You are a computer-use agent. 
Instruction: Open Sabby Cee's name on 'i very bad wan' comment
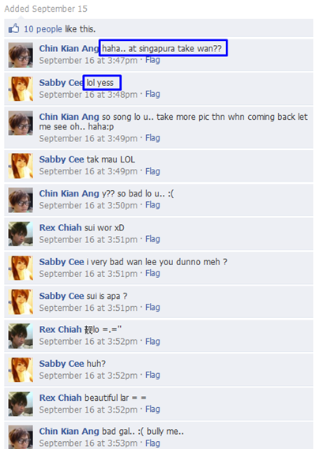click(x=62, y=262)
